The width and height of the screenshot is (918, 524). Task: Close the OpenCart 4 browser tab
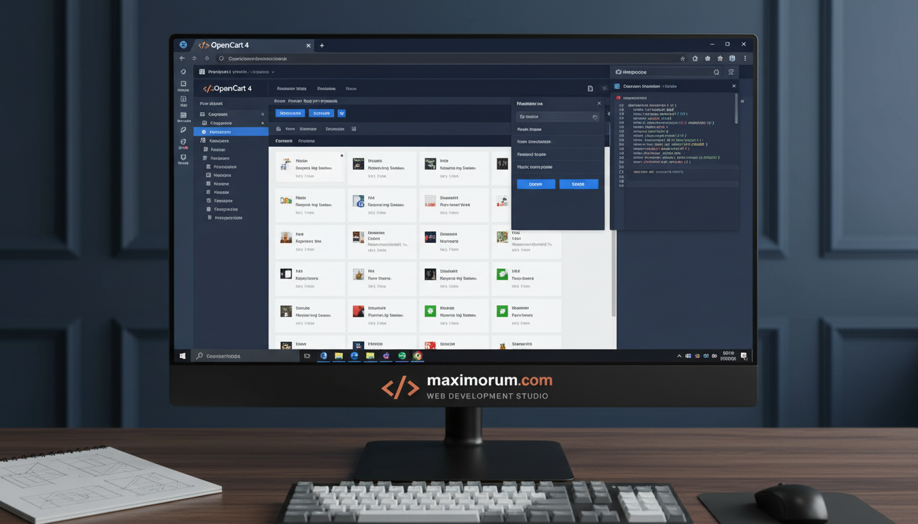pos(308,46)
